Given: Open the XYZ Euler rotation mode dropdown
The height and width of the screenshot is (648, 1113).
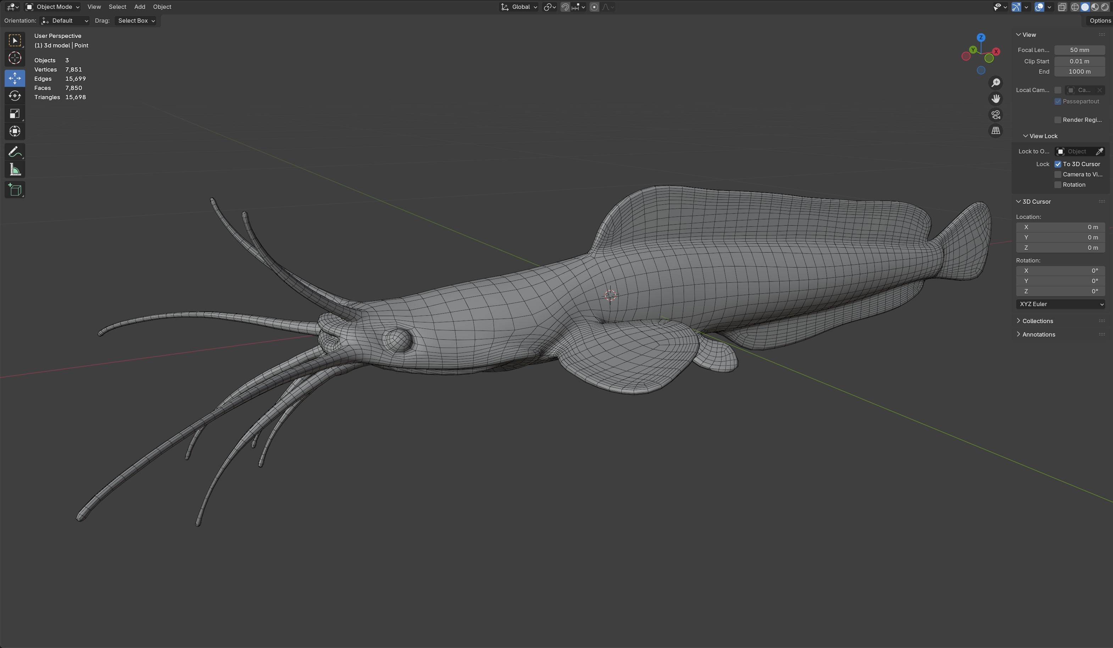Looking at the screenshot, I should [x=1060, y=304].
